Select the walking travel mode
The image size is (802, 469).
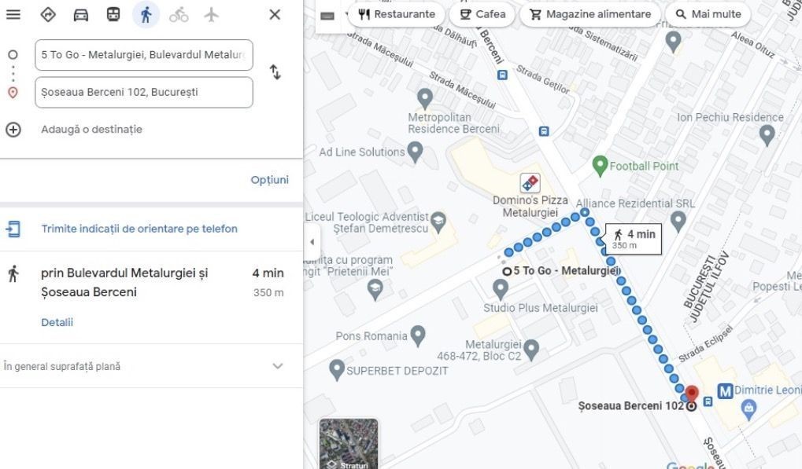click(146, 14)
